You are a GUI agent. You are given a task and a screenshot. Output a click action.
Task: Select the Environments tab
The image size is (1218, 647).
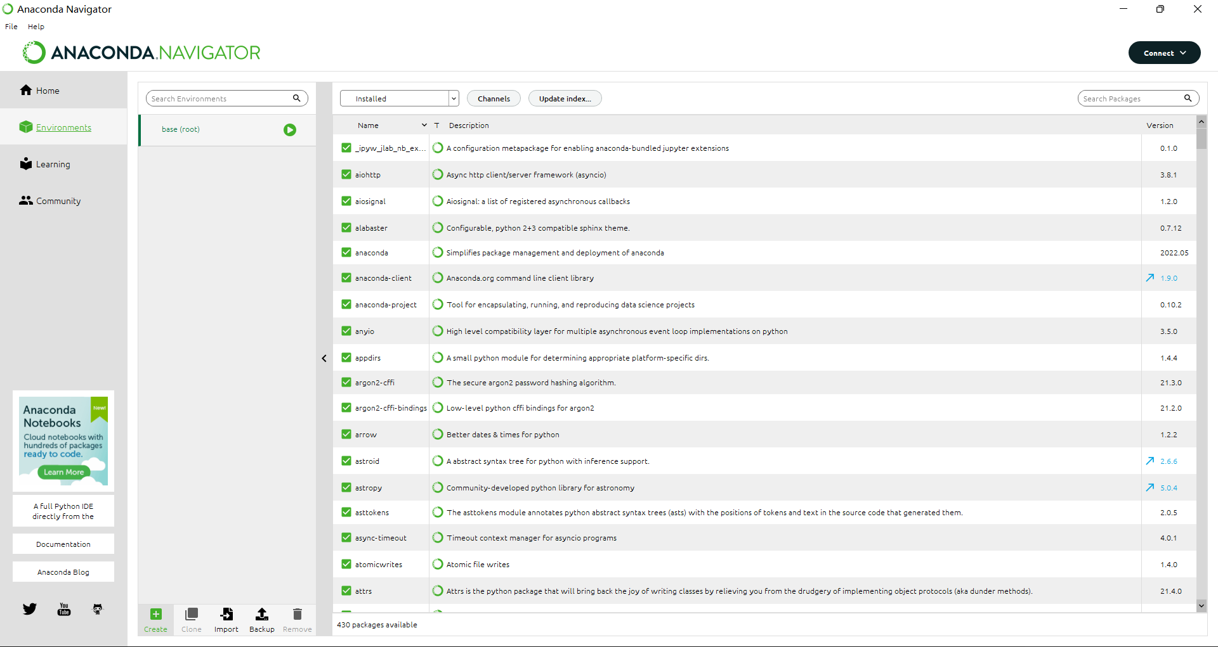[63, 127]
